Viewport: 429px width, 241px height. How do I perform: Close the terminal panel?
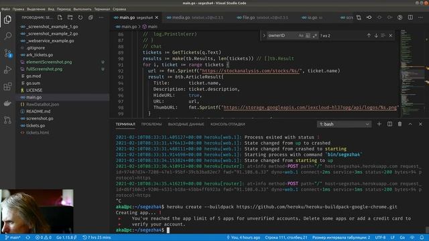(420, 124)
